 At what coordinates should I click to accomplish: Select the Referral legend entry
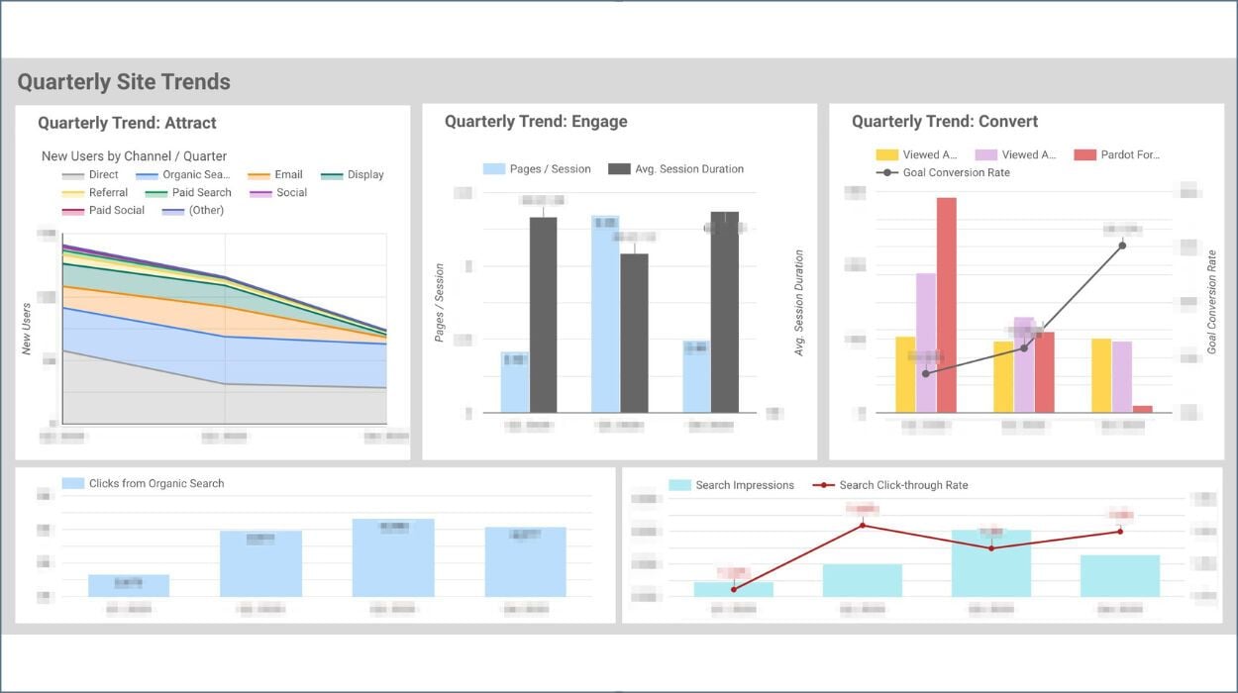[x=95, y=192]
